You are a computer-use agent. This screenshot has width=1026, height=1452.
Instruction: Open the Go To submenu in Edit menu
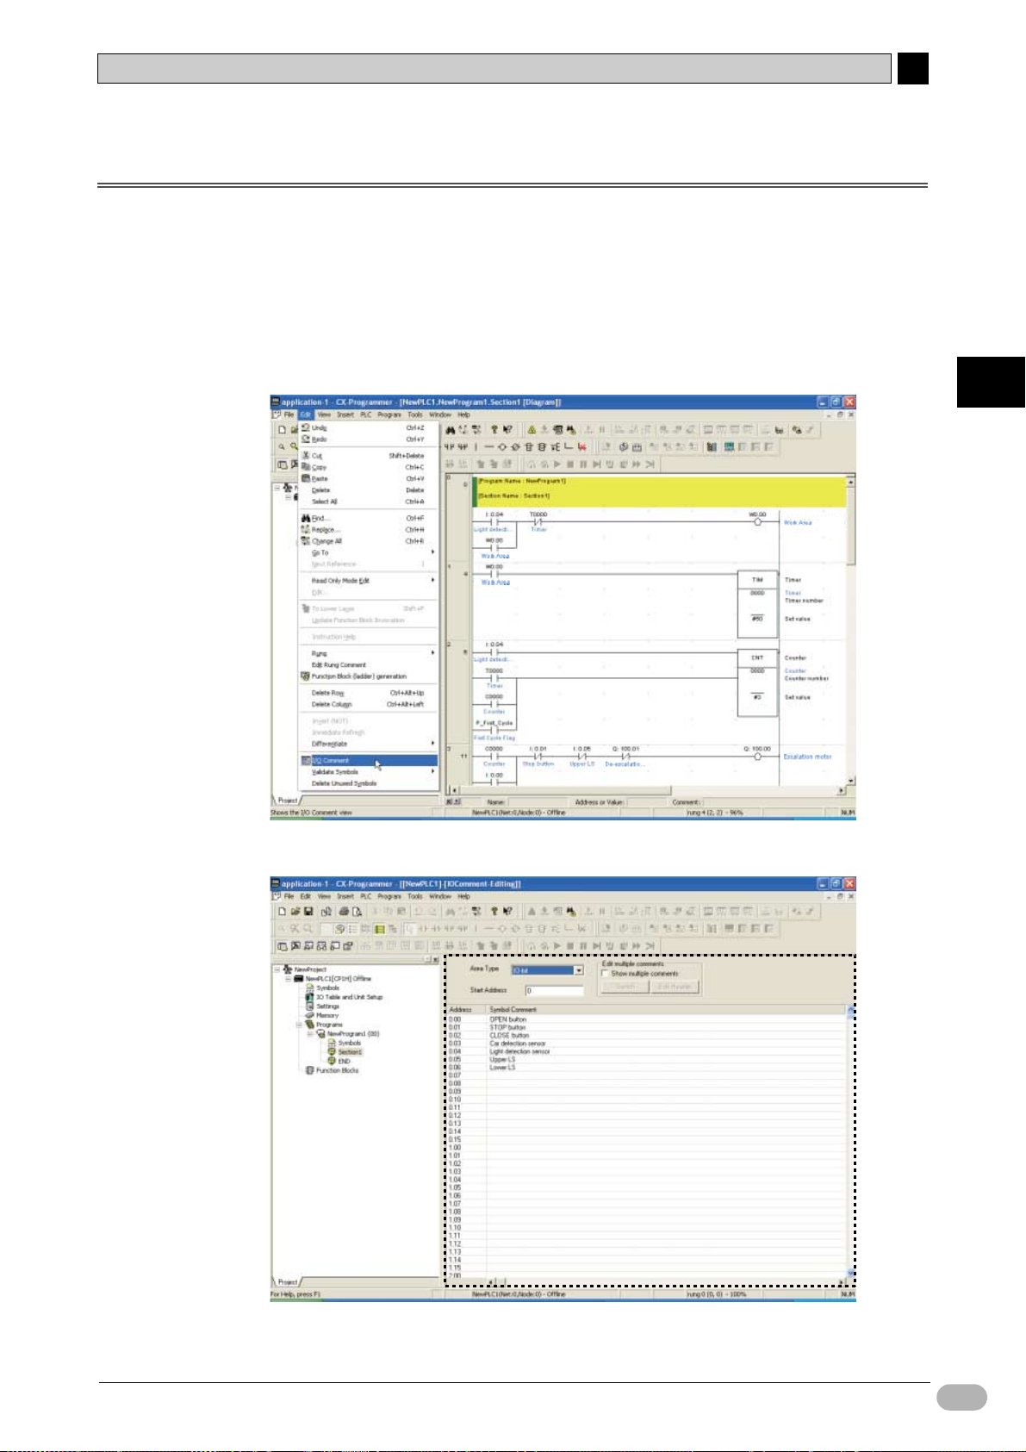369,552
